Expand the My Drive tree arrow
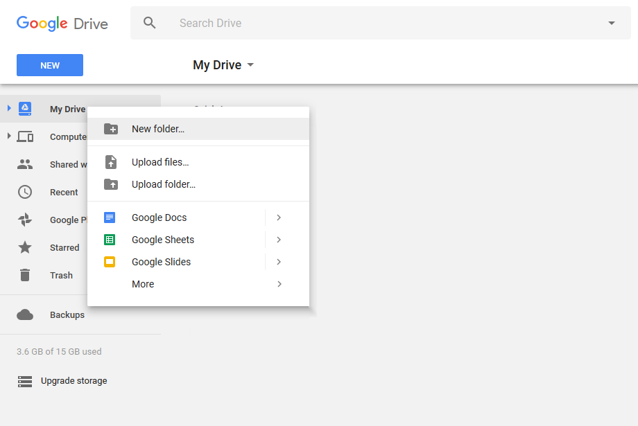The width and height of the screenshot is (638, 426). [9, 109]
